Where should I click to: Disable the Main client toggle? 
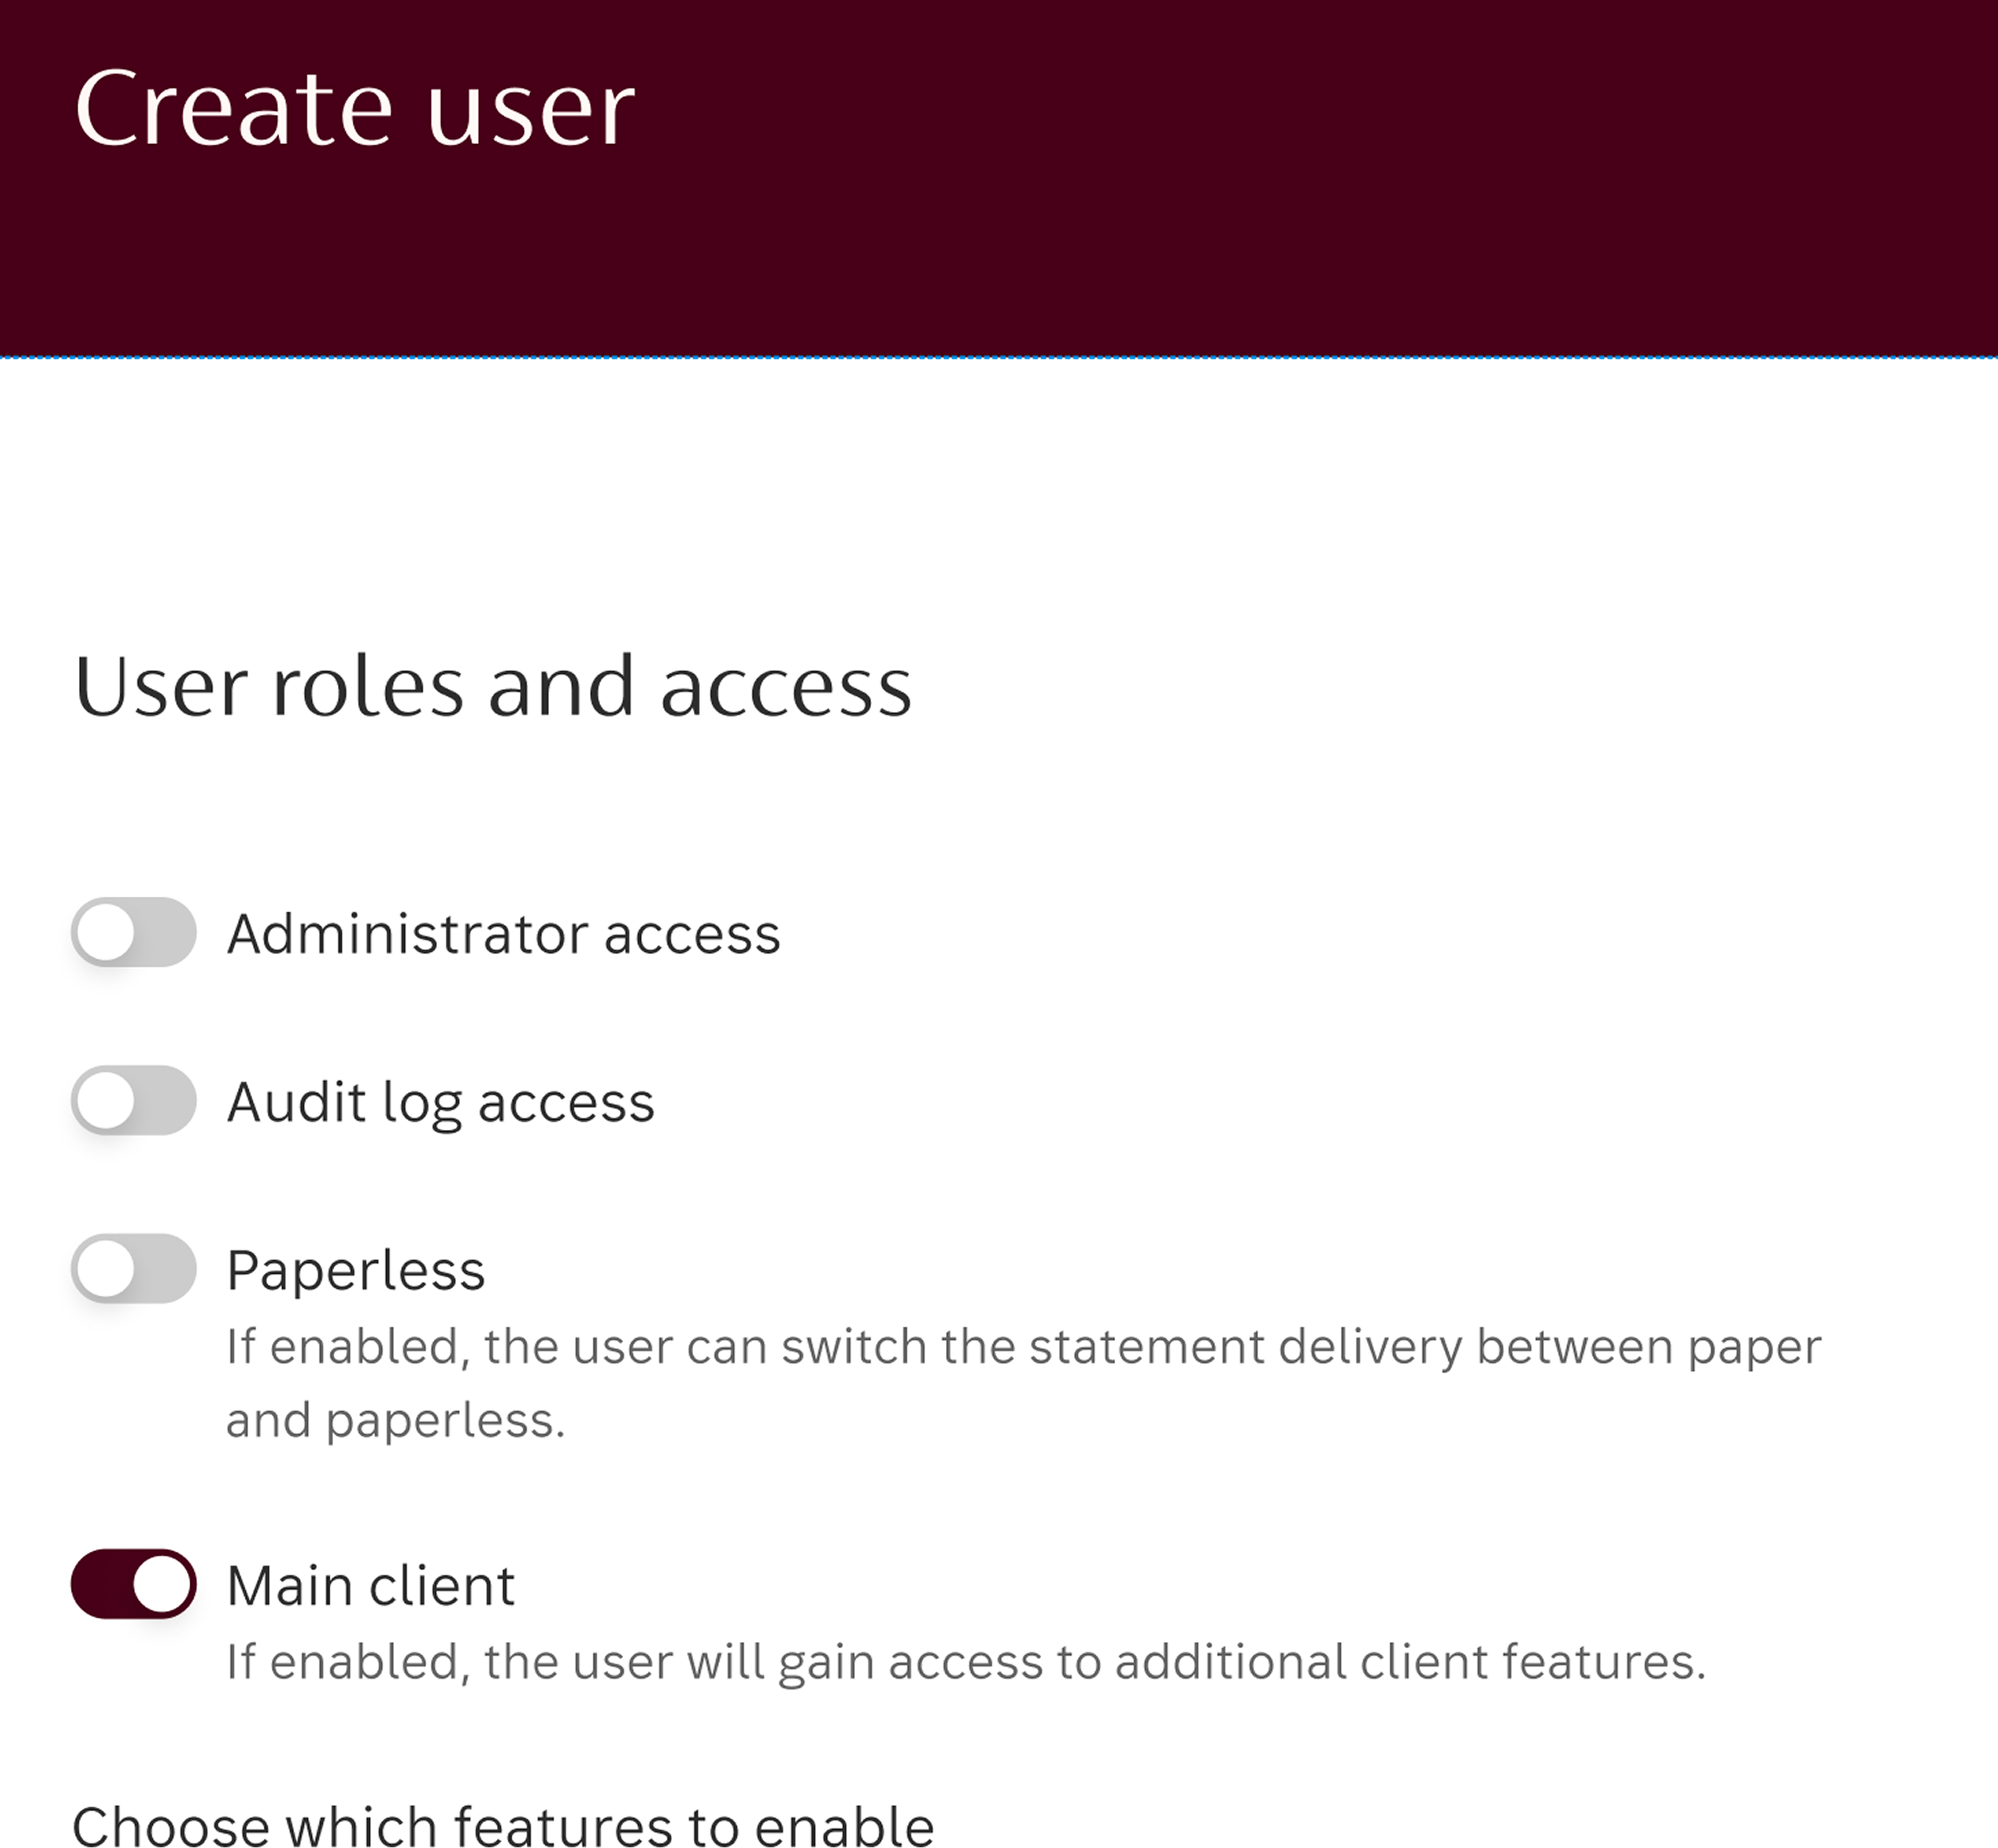133,1584
